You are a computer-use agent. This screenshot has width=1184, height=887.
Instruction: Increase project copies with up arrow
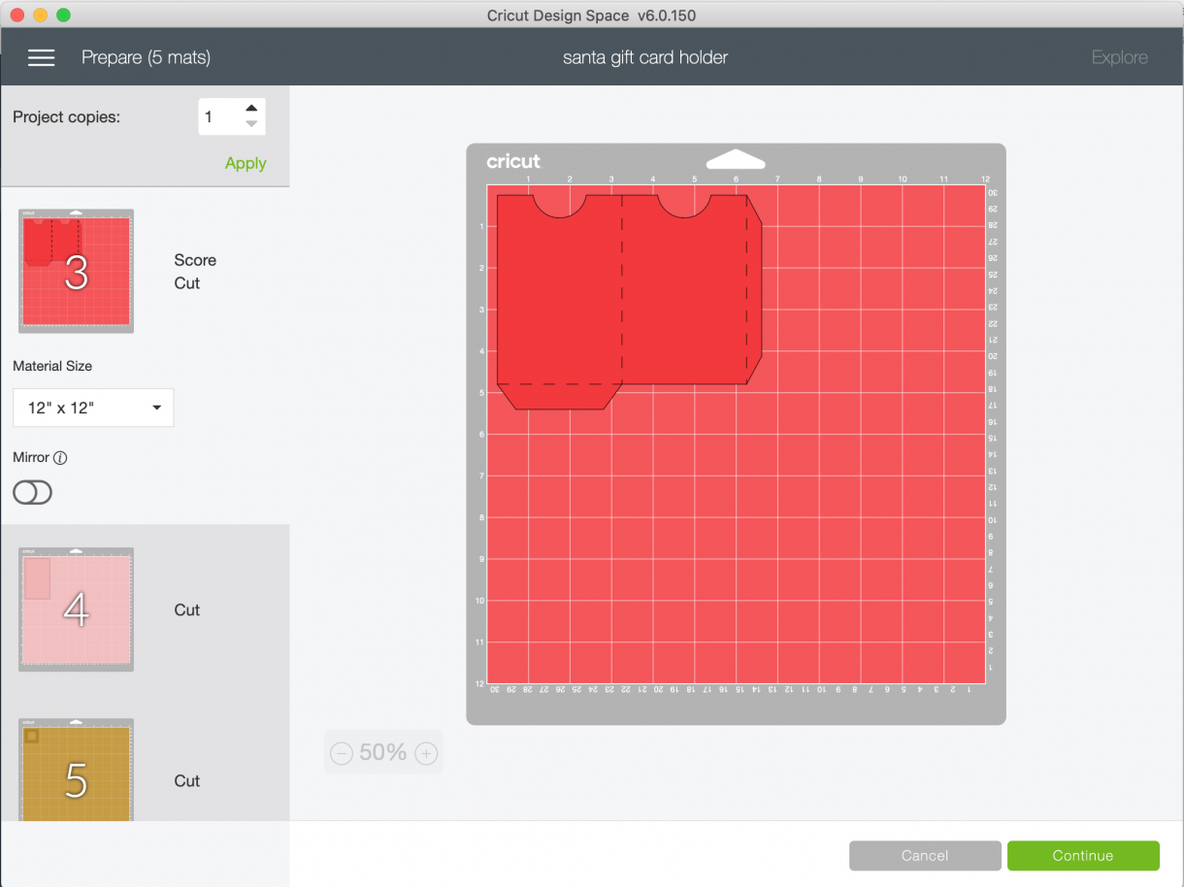251,109
